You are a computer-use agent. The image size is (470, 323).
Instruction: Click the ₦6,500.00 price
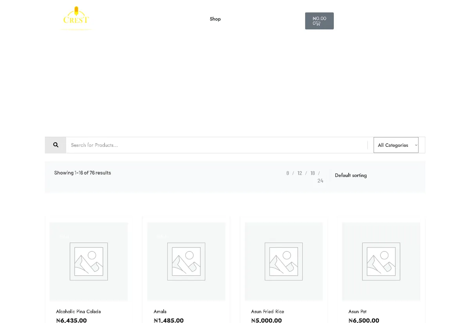coord(364,320)
